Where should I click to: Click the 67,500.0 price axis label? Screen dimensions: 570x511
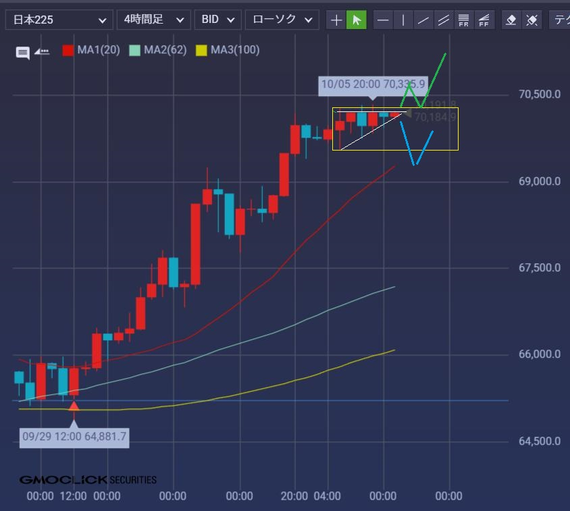pos(540,268)
